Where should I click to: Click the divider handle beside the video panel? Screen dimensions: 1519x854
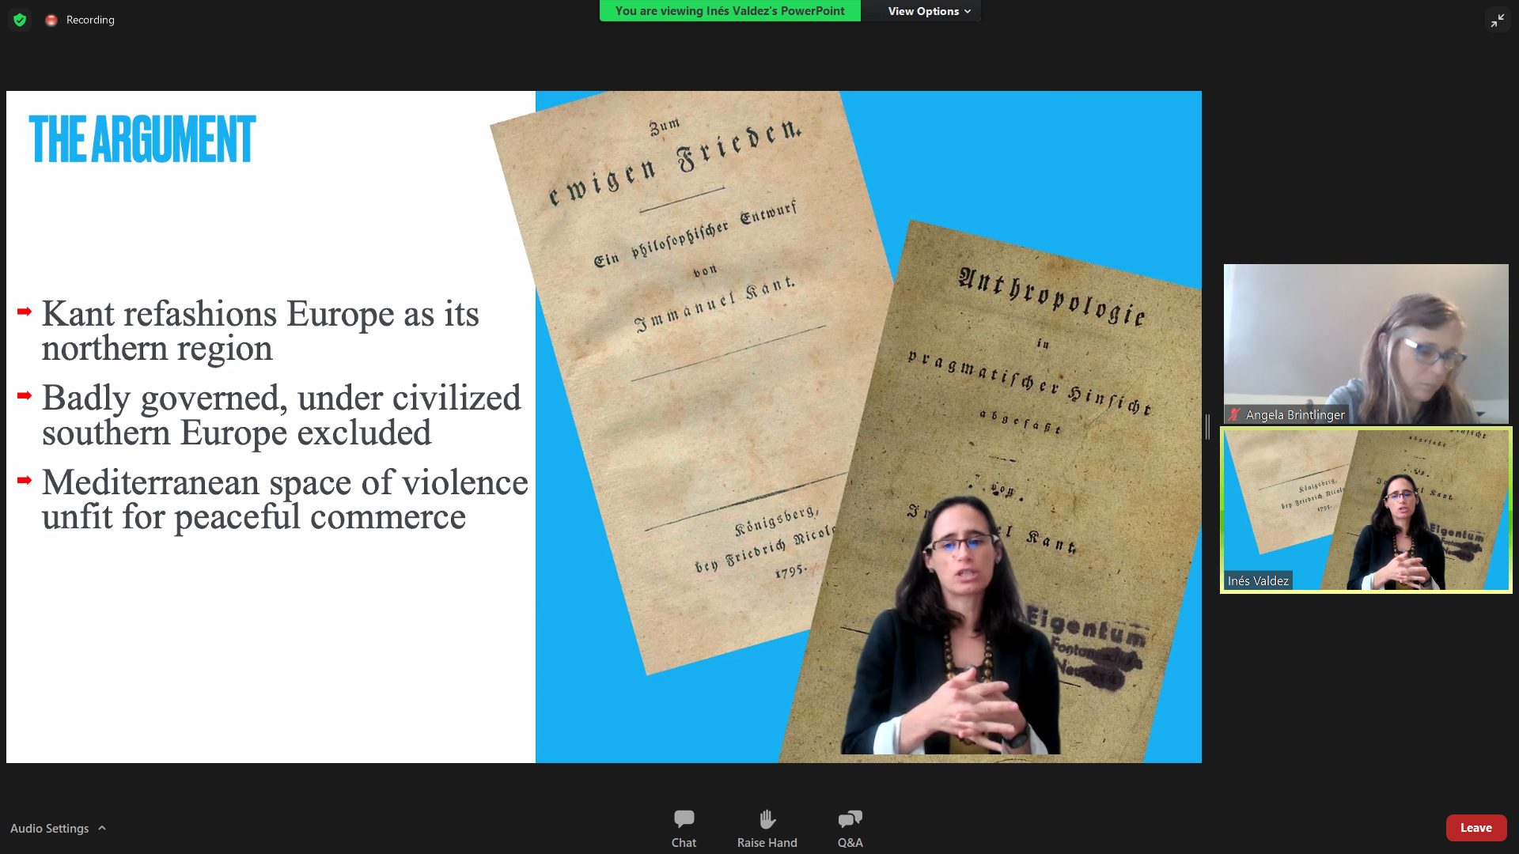(x=1207, y=427)
